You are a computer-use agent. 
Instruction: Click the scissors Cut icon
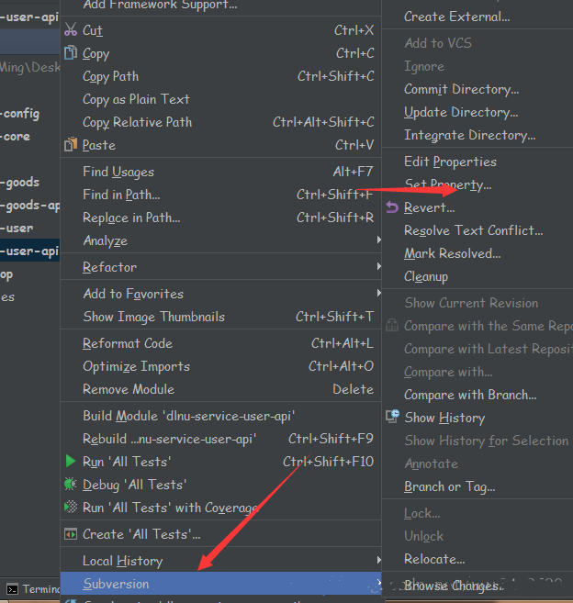71,30
